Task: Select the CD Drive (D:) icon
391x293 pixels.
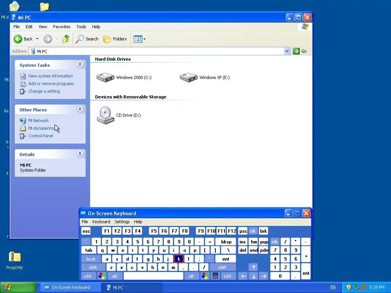Action: [x=105, y=115]
